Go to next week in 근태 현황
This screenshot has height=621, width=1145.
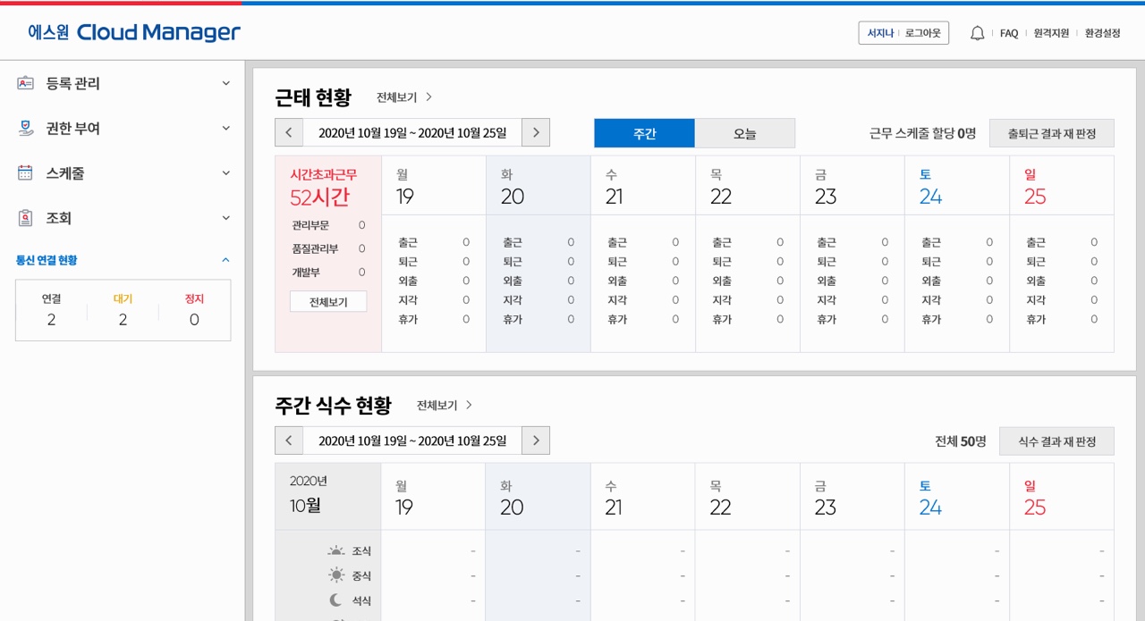coord(535,133)
